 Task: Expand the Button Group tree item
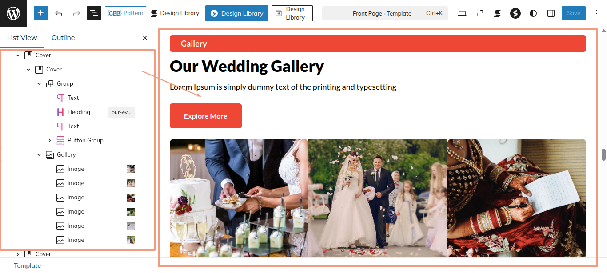point(50,140)
